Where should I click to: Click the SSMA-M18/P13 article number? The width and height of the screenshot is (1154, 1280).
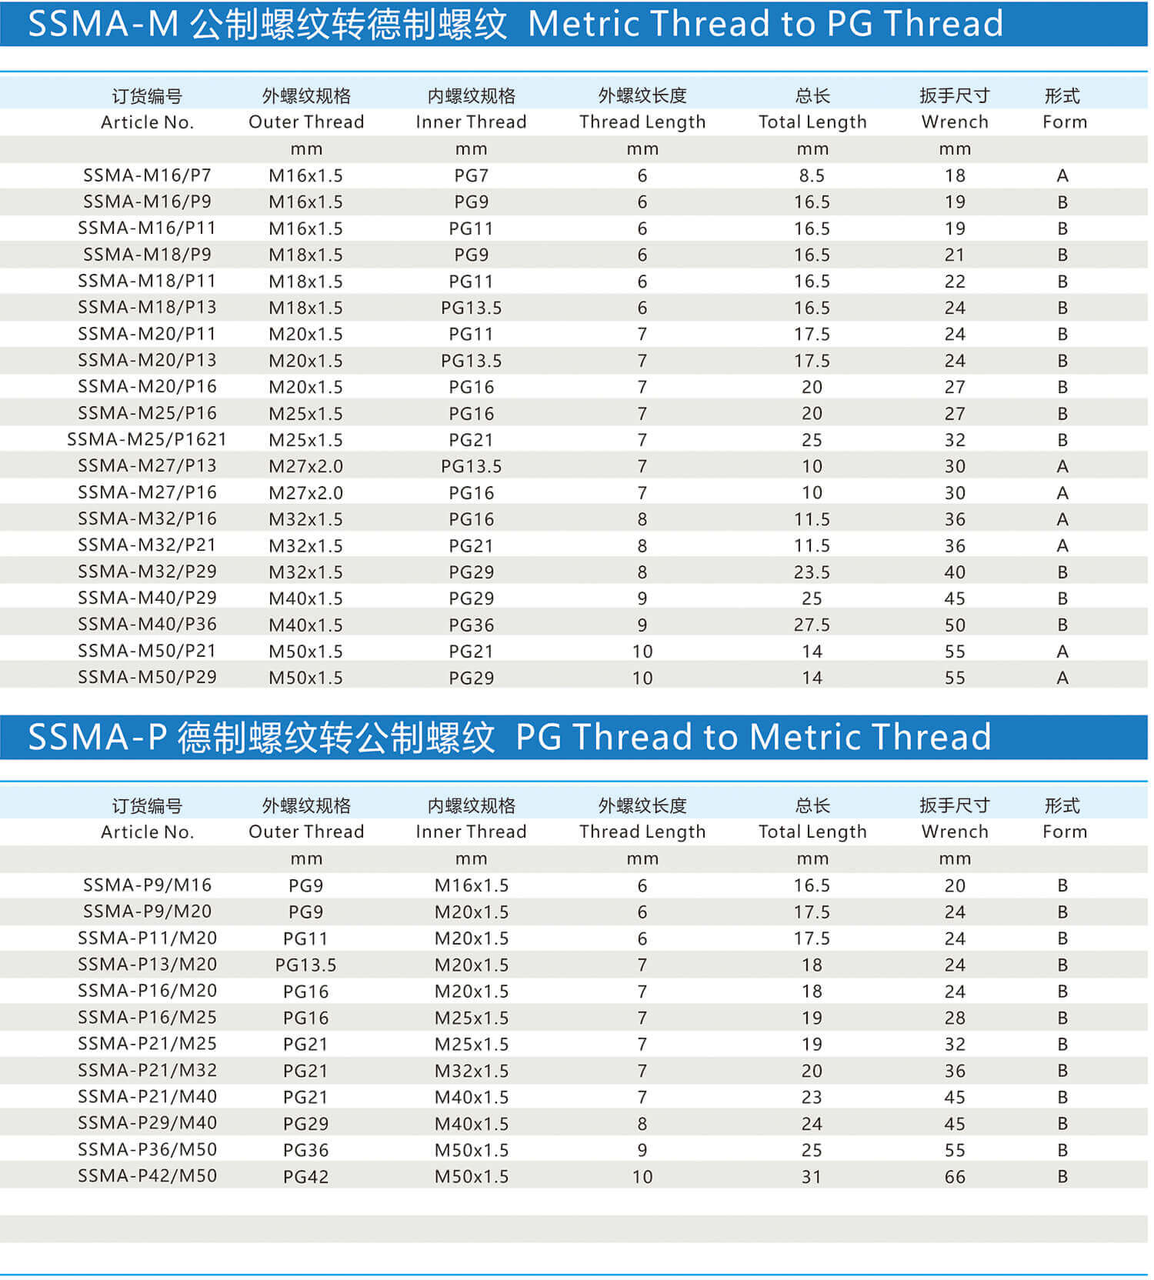146,308
